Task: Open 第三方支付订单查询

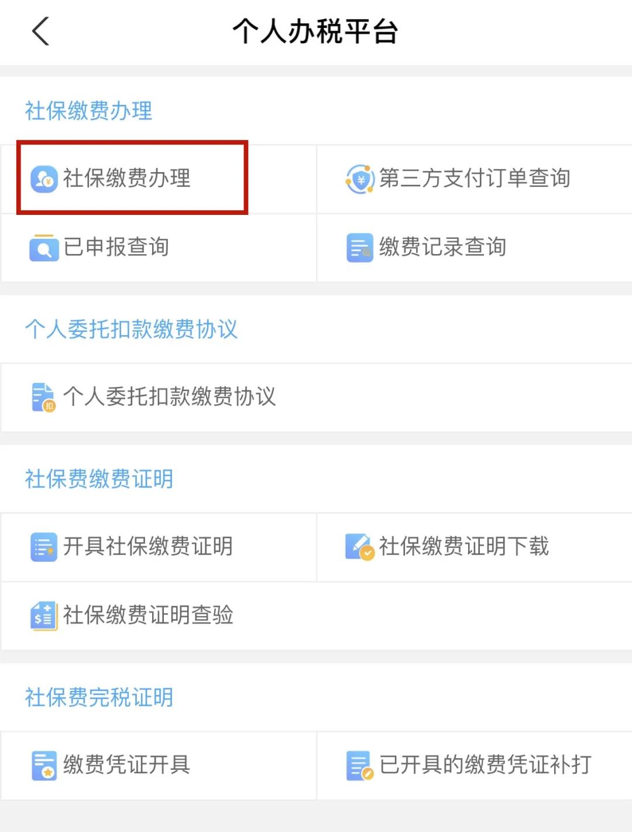Action: 475,178
